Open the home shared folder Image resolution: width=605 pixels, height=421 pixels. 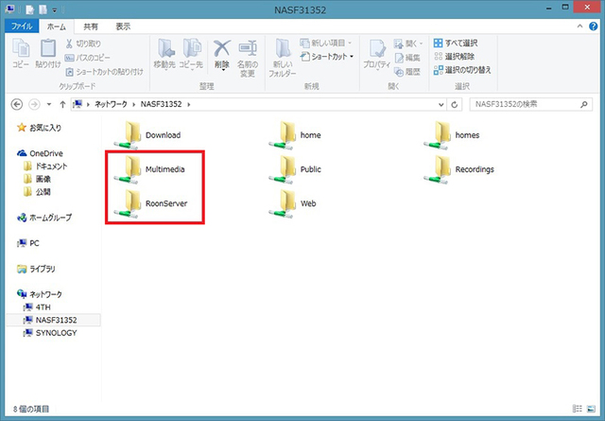pos(295,135)
